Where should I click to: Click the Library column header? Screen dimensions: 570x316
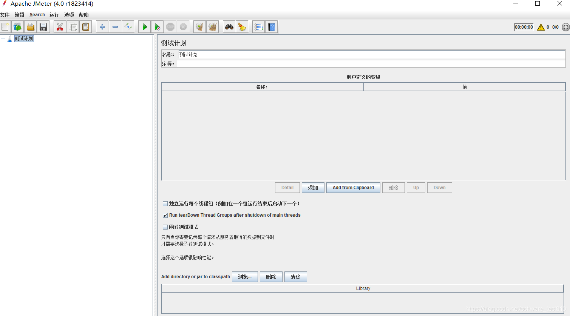click(363, 288)
